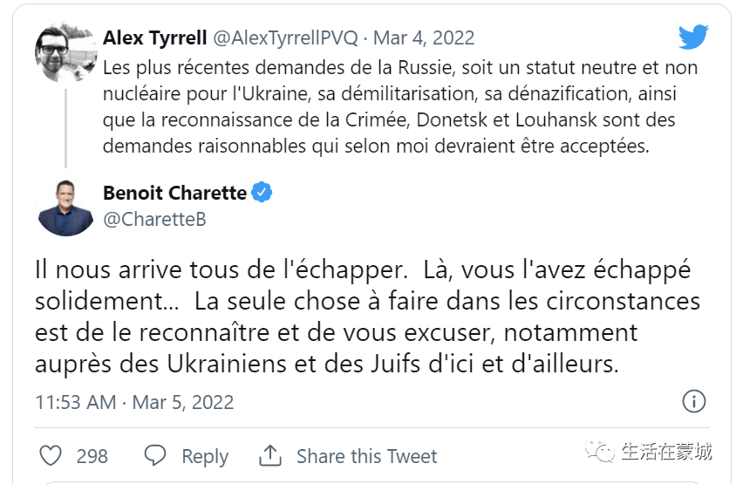Like the tweet with the heart icon
Screen dimensions: 736x484
point(51,455)
